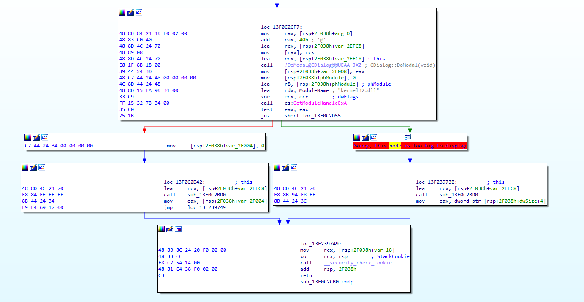Click 'mov rcx, [rsp+2F038h+var_18]' instruction
This screenshot has width=584, height=302.
pos(348,250)
